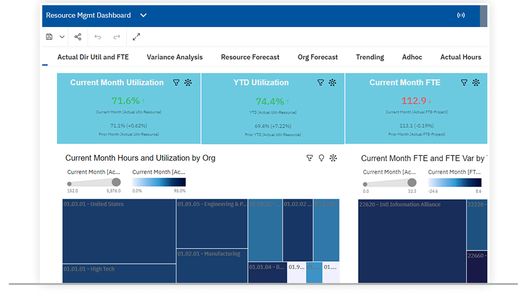Screen dimensions: 529x298
Task: Show insights lightbulb for Hours by Org chart
Action: pyautogui.click(x=321, y=158)
